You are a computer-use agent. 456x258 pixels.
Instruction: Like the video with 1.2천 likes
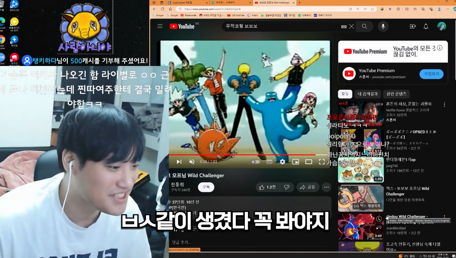click(x=267, y=187)
